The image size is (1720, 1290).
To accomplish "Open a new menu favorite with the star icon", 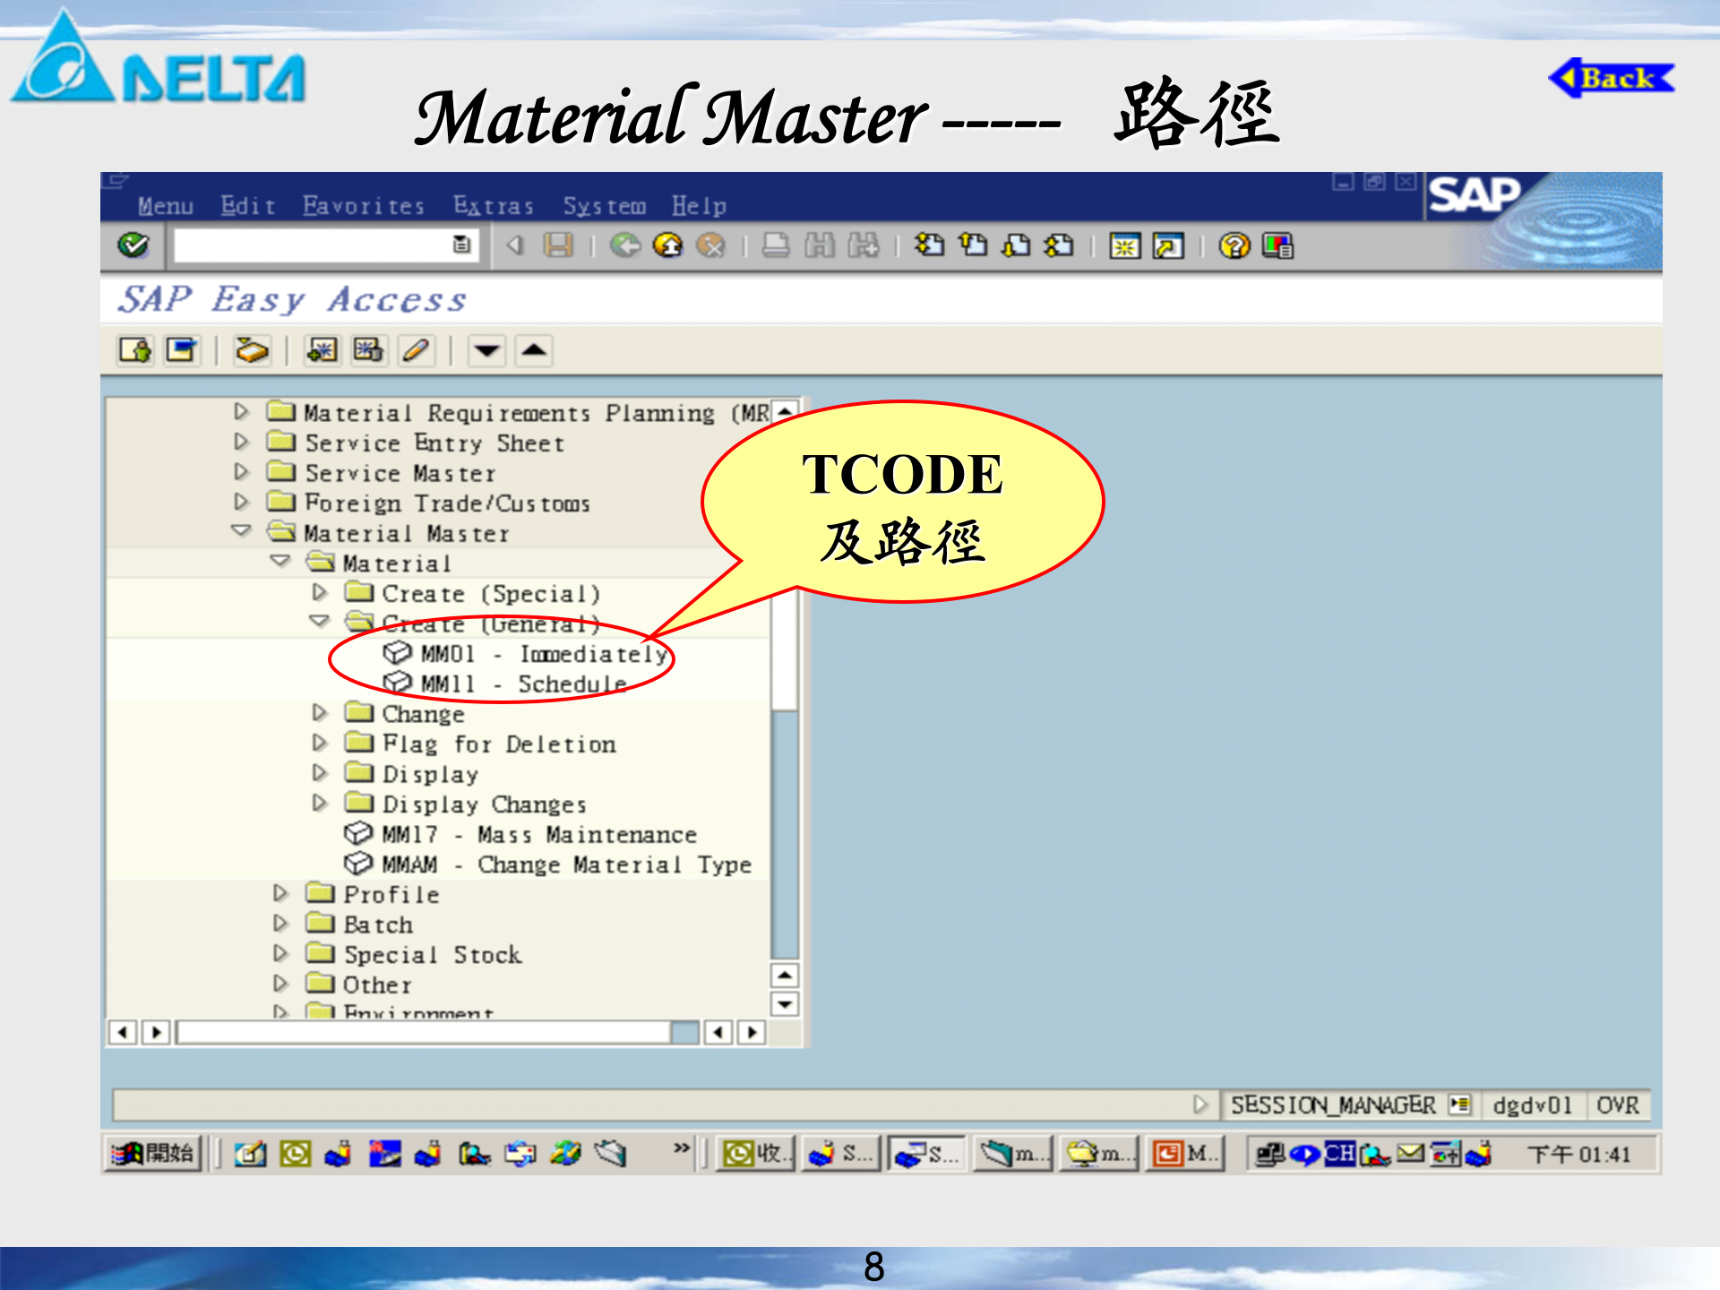I will click(x=321, y=350).
